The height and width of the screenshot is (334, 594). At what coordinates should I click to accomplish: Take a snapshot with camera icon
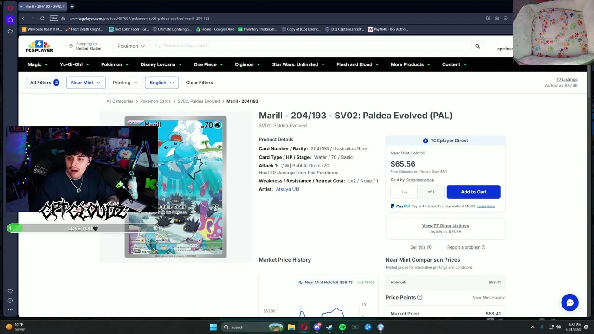pyautogui.click(x=497, y=18)
